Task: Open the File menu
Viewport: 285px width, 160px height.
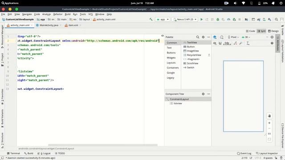Action: pyautogui.click(x=3, y=14)
